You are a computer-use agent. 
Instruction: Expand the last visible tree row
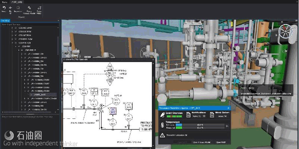pos(22,109)
